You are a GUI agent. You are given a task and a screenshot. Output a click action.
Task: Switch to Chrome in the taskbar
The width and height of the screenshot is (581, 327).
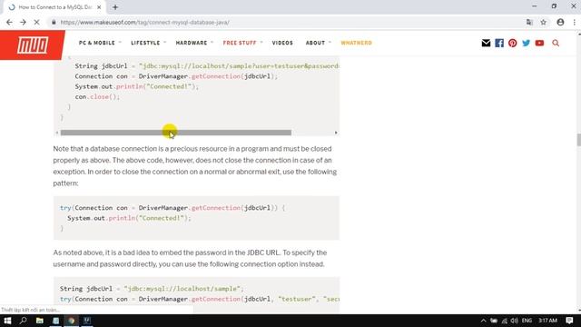[x=71, y=321]
